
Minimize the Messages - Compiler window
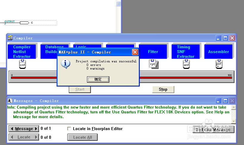[218, 101]
